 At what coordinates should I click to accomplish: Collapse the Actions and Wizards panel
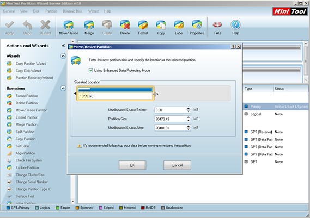63,46
